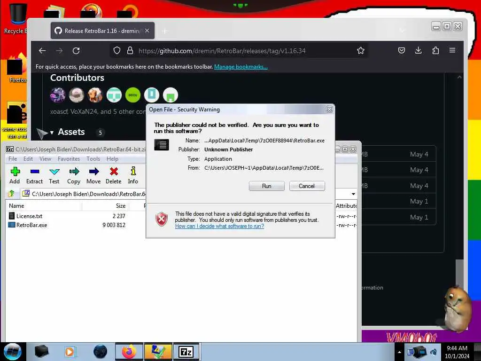481x361 pixels.
Task: Click Firefox page vertical scrollbar thumb
Action: point(459,274)
